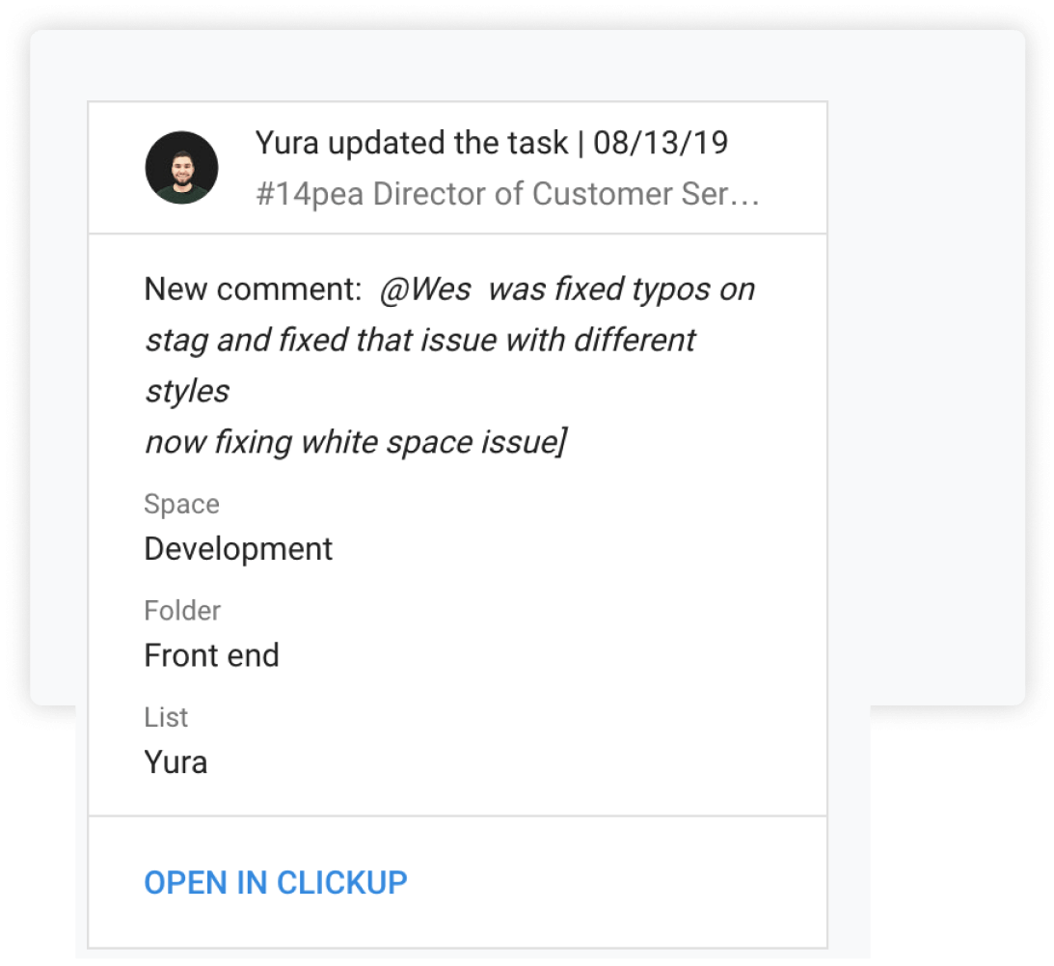The image size is (1054, 966).
Task: Click "stag and fixed that issue" comment line
Action: pos(419,340)
